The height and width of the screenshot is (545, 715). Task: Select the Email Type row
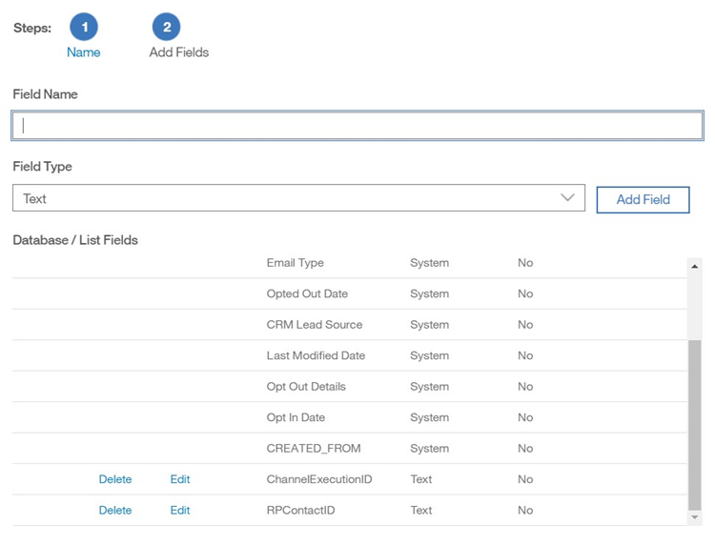point(296,263)
